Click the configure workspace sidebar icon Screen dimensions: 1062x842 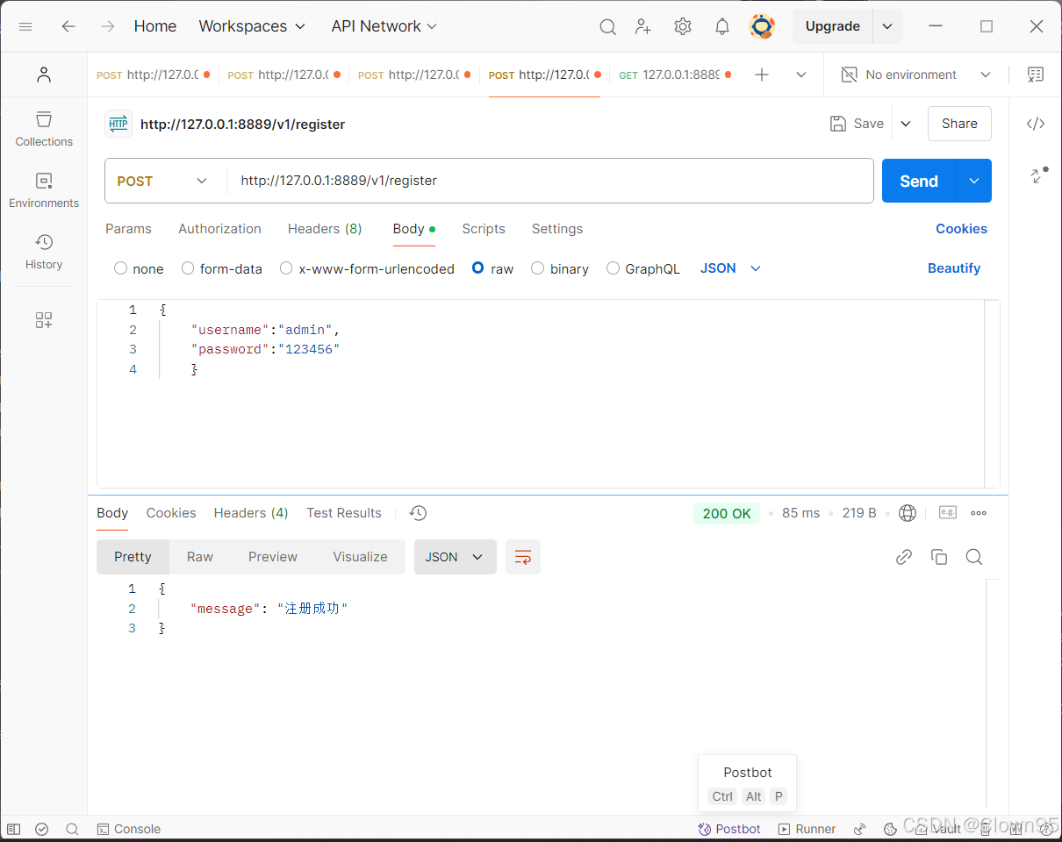point(44,320)
